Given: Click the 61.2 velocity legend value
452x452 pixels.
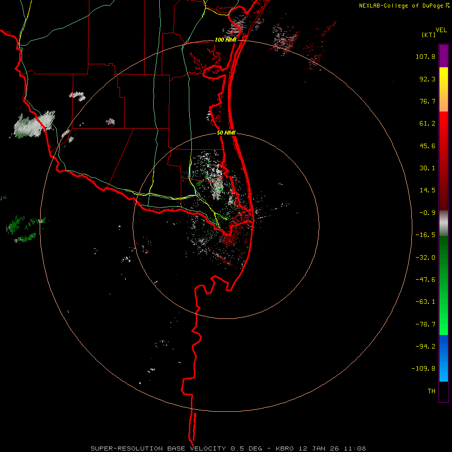Looking at the screenshot, I should pyautogui.click(x=427, y=124).
